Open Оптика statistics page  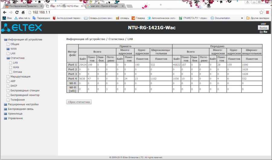[16, 72]
